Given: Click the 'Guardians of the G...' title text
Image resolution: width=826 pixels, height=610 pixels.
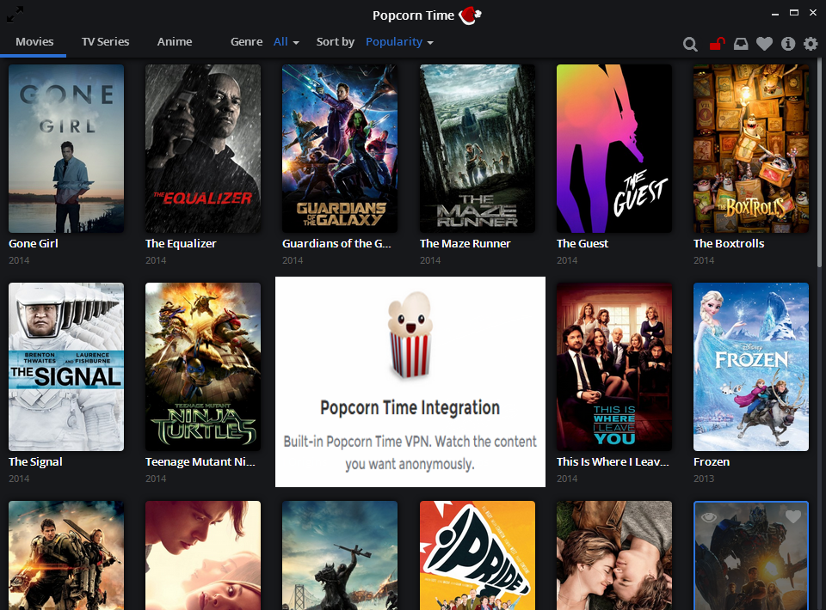Looking at the screenshot, I should [x=336, y=243].
